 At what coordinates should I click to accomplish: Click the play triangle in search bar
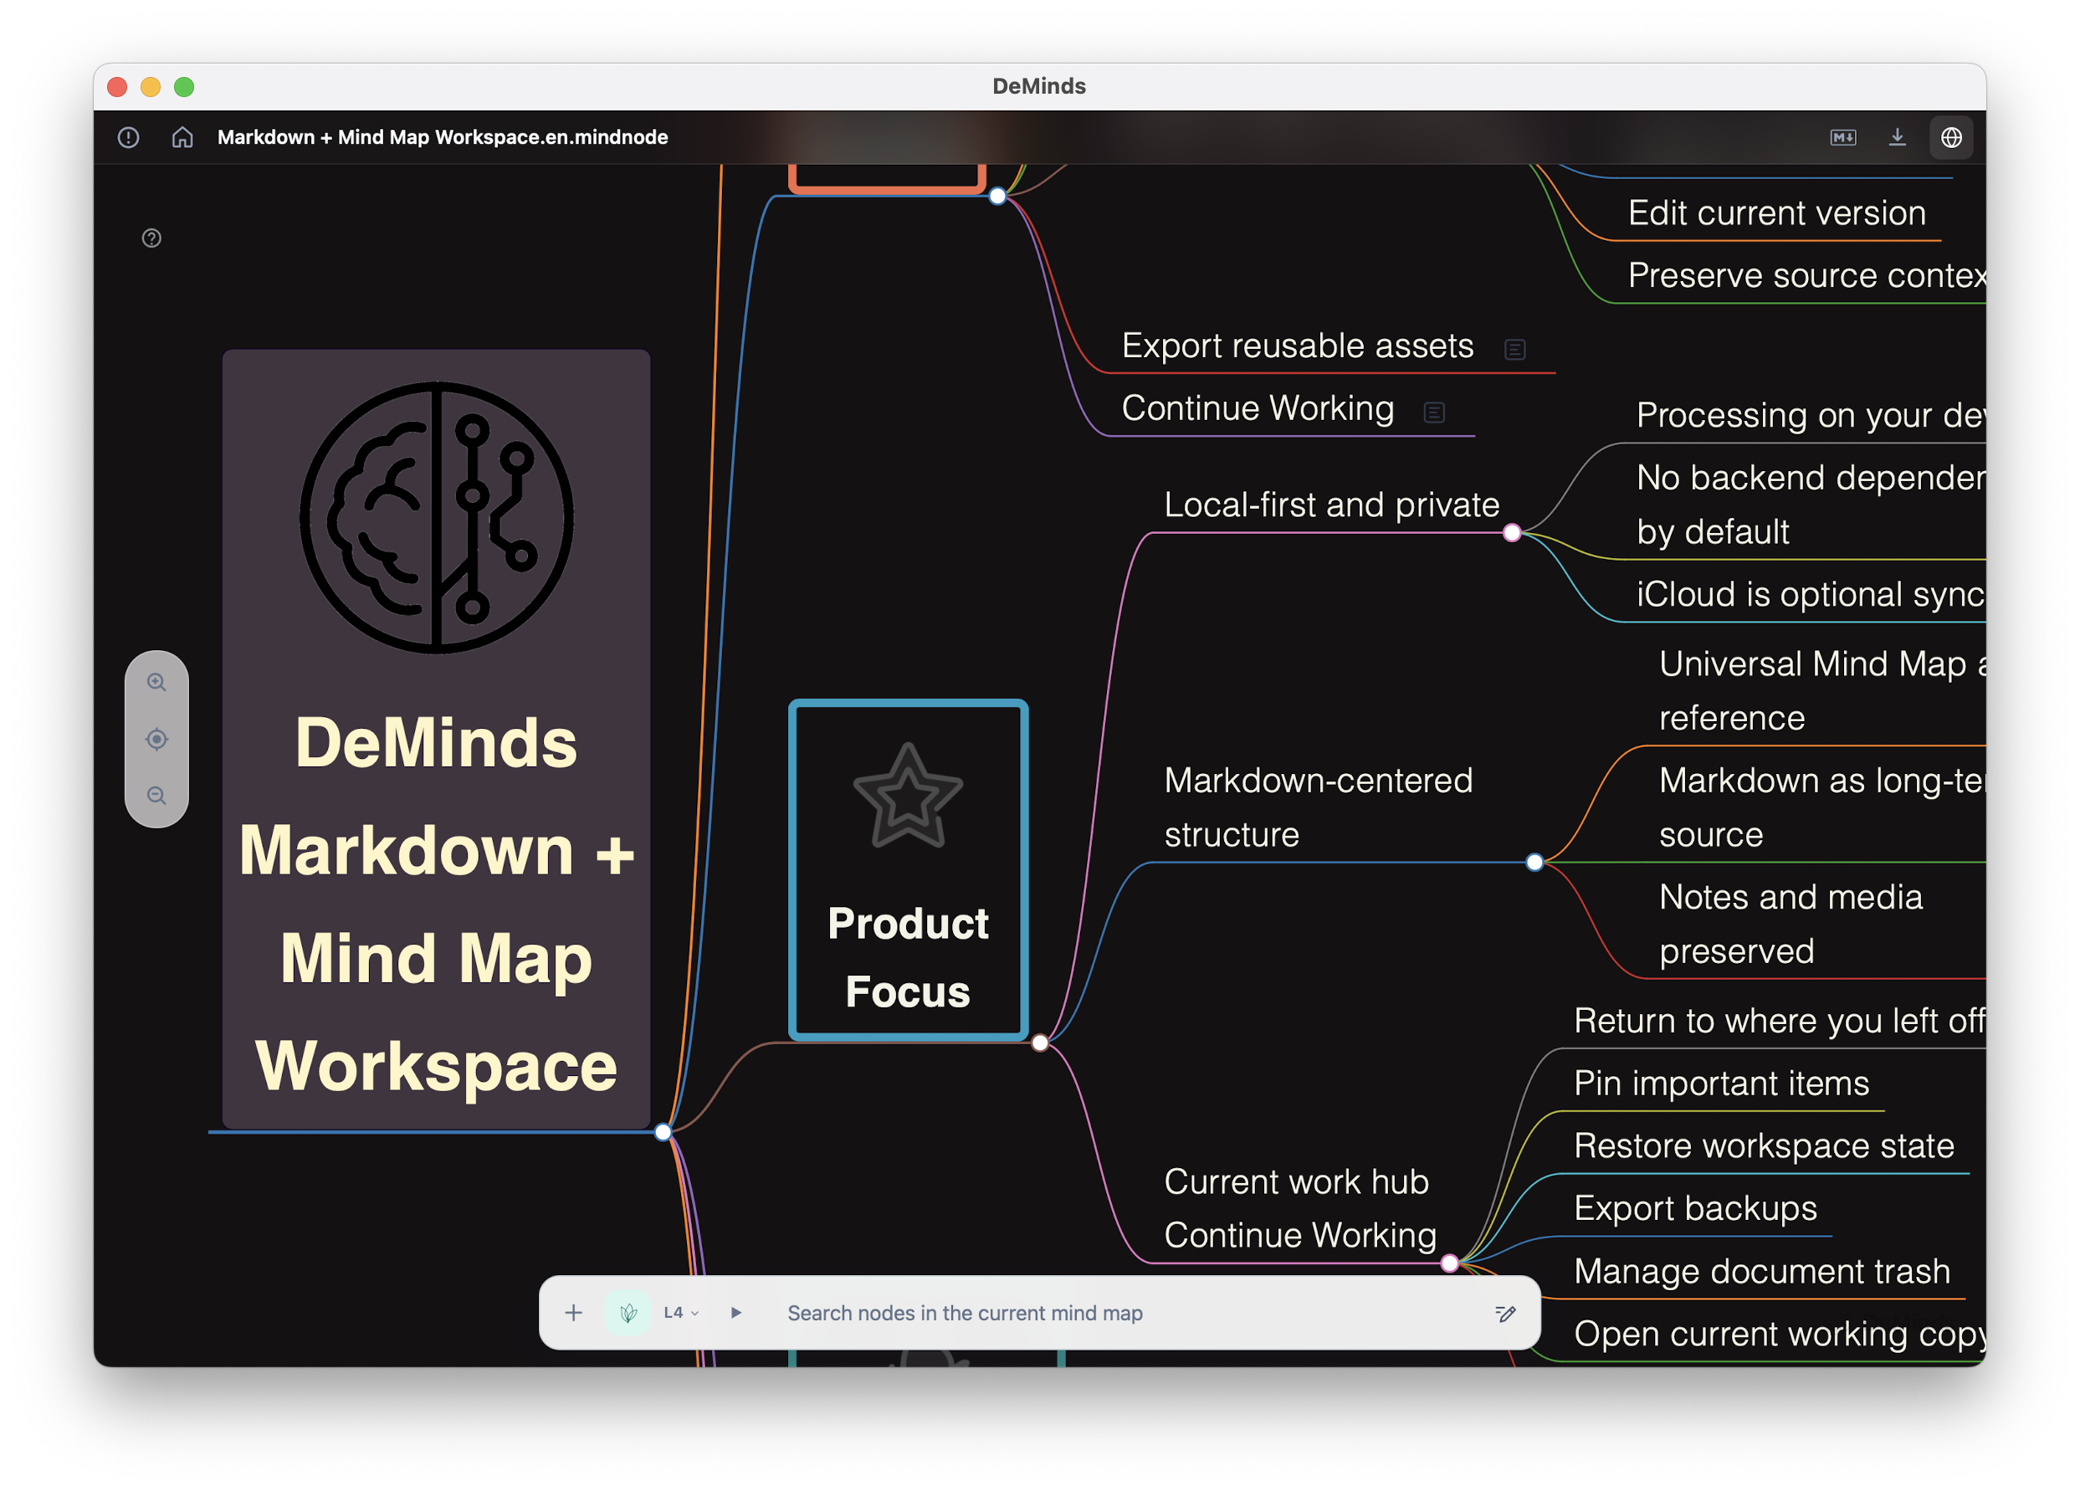pos(735,1312)
